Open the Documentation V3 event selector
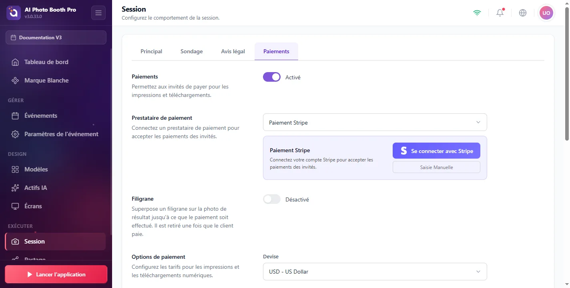 [x=56, y=38]
